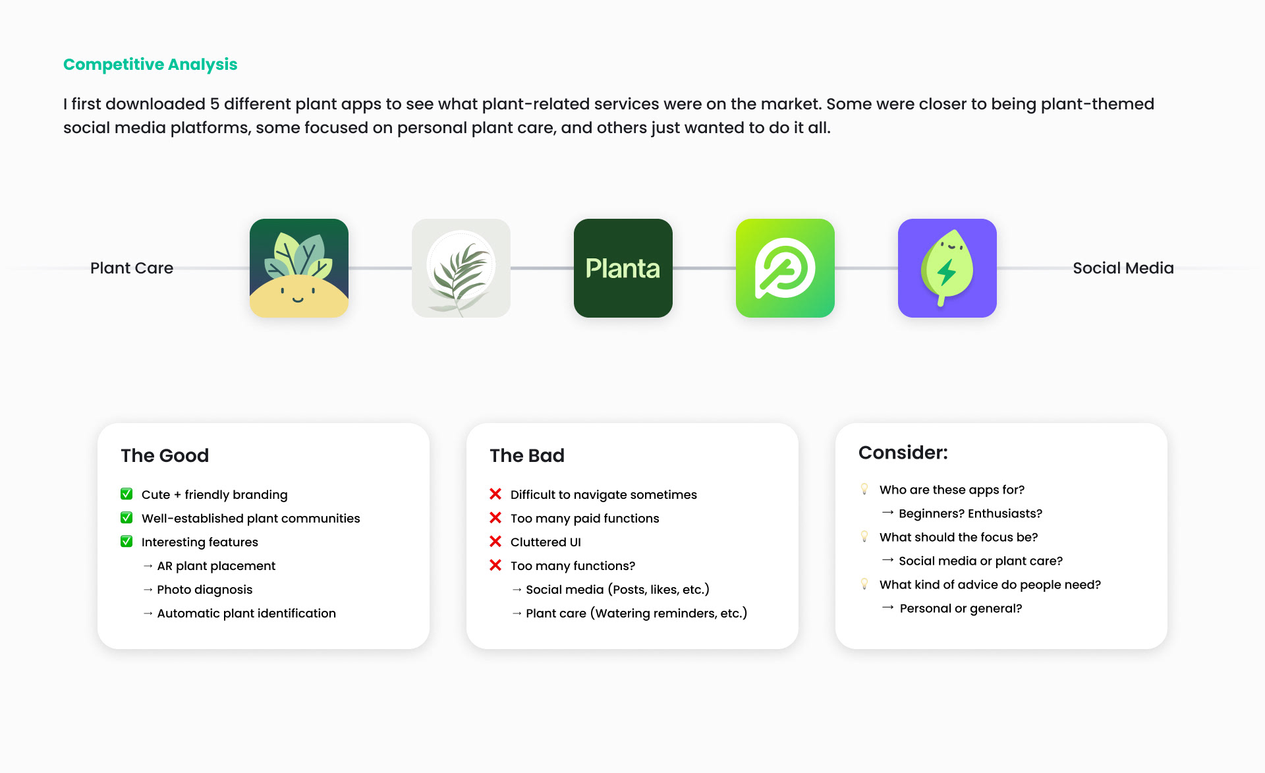Click the green P chat-bubble app icon
This screenshot has height=773, width=1265.
click(785, 268)
